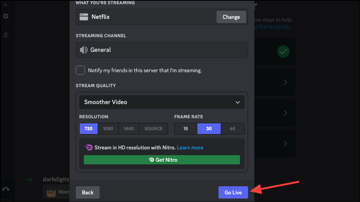Open the Learn more link
360x202 pixels.
(x=190, y=147)
